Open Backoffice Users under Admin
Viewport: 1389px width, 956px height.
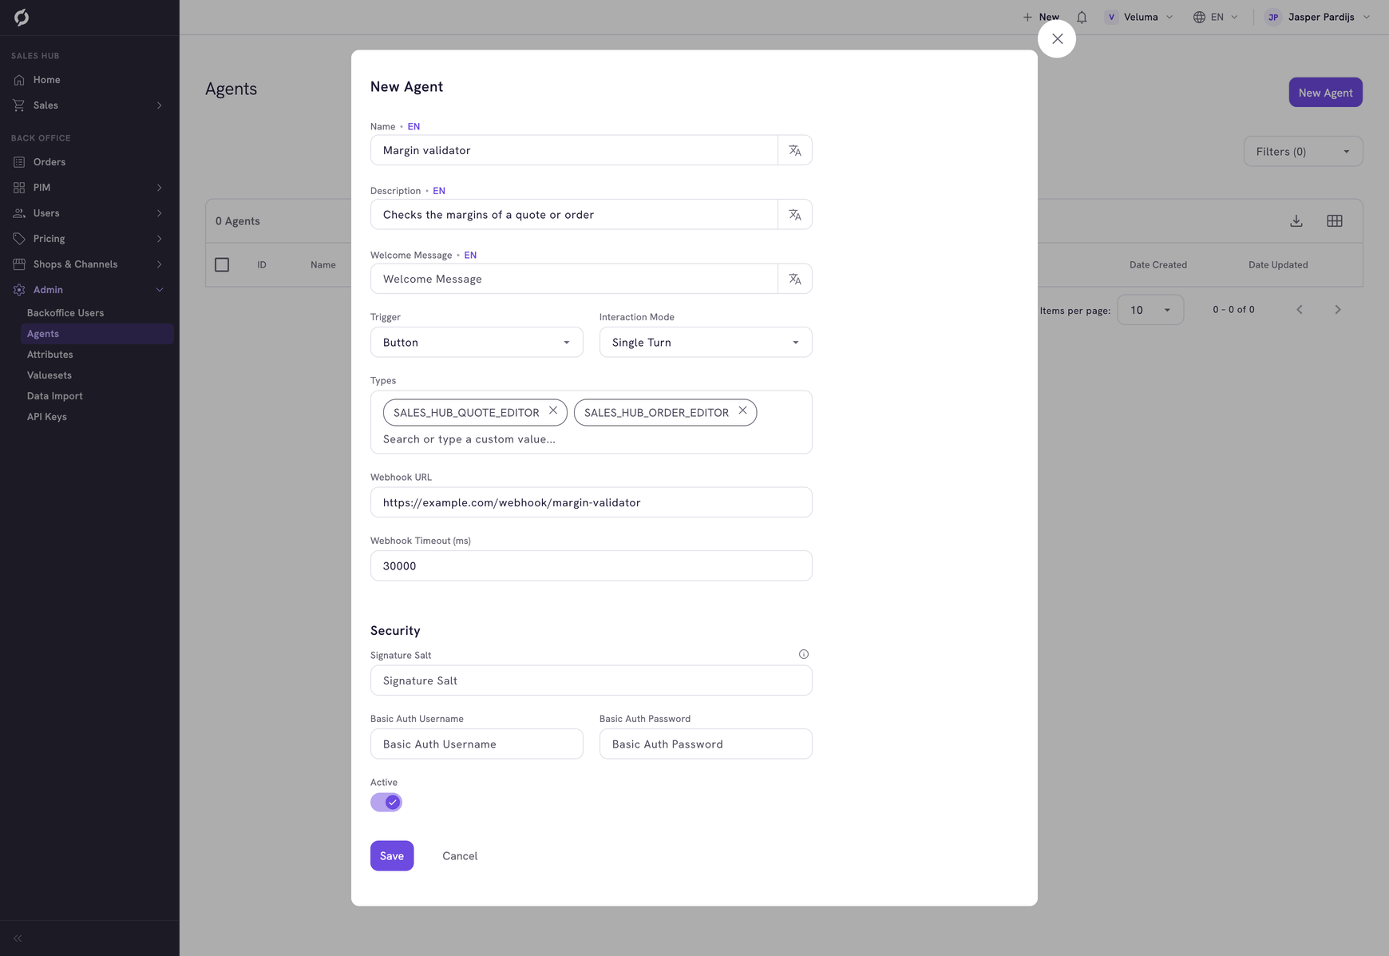pos(65,313)
